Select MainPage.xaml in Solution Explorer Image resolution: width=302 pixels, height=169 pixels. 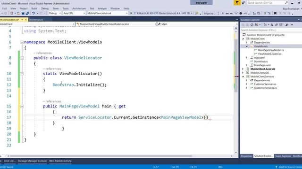(262, 65)
